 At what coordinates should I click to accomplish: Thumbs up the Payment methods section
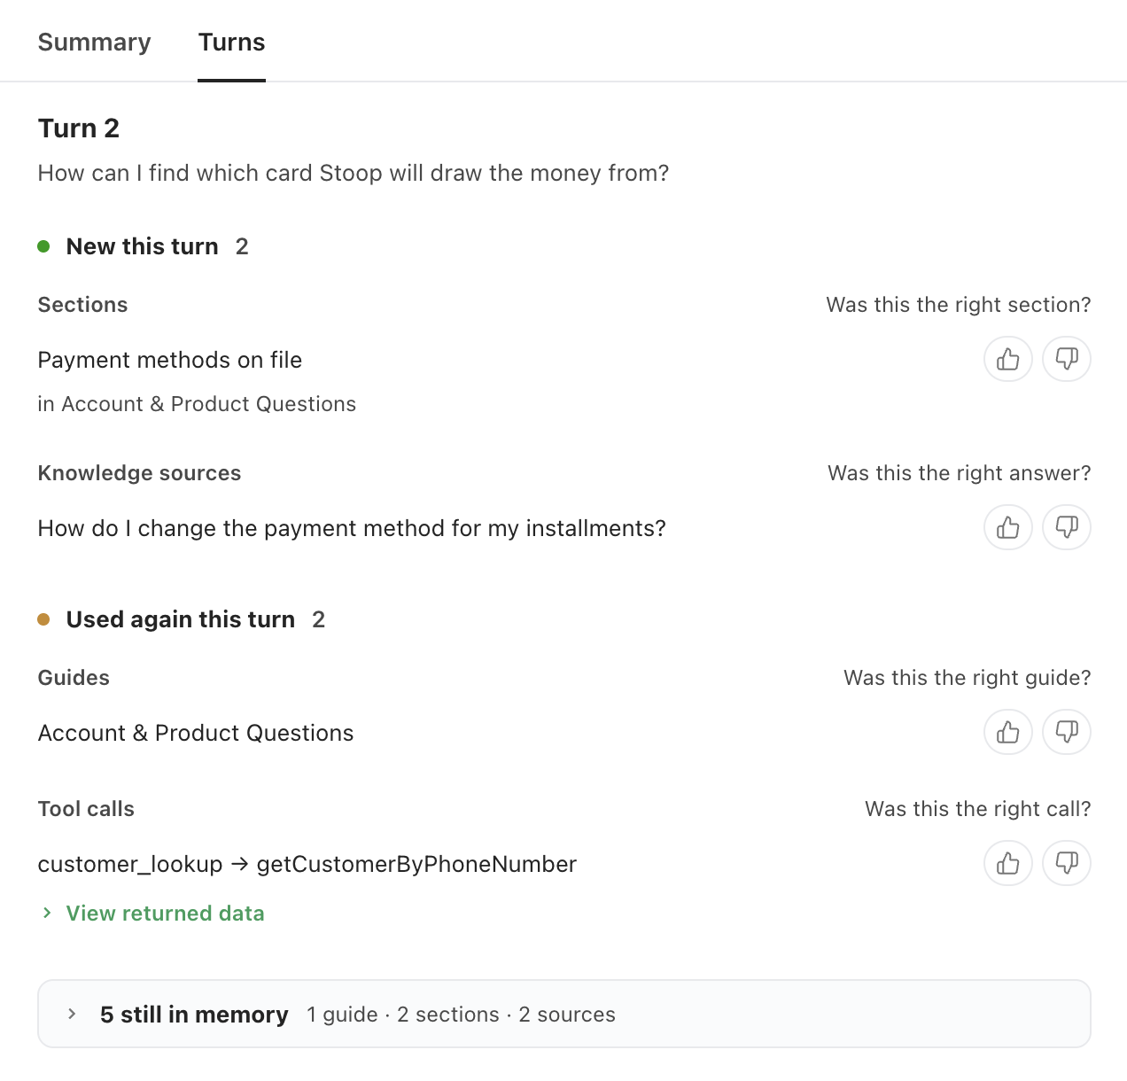[1008, 359]
